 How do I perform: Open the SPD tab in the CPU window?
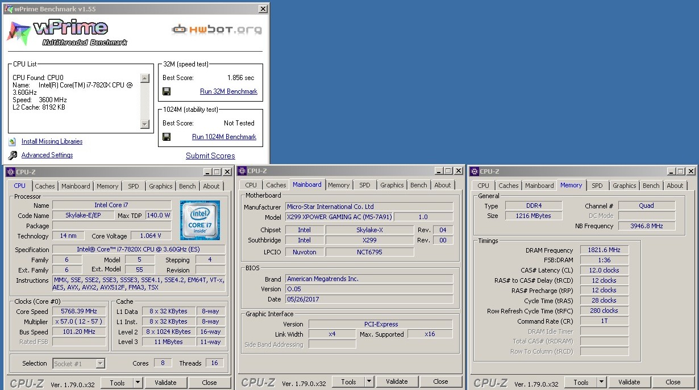point(133,186)
